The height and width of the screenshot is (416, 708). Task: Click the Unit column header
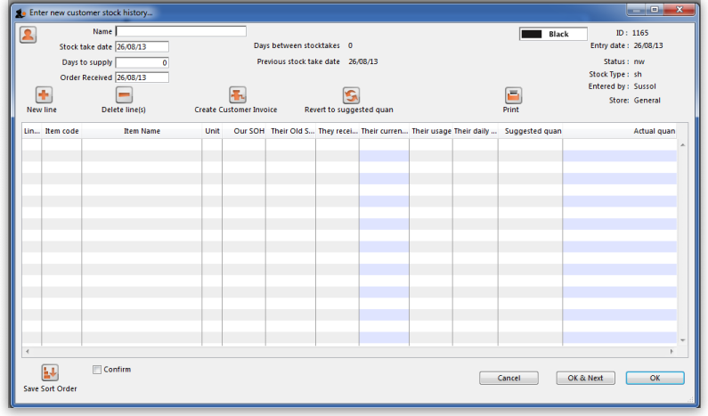212,131
